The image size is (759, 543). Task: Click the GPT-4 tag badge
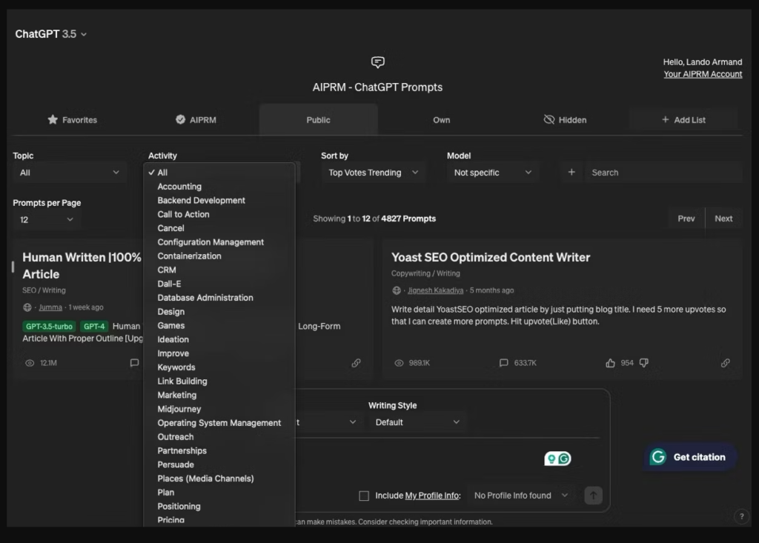pos(94,327)
